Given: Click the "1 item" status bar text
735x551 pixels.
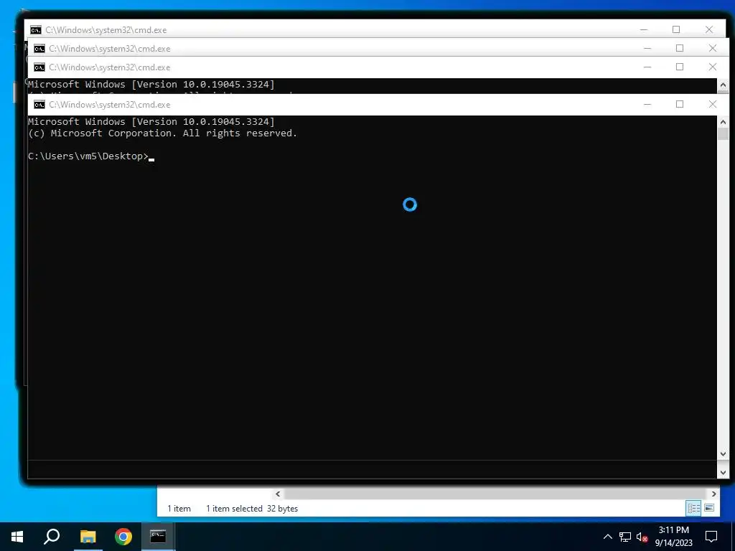Looking at the screenshot, I should coord(179,509).
